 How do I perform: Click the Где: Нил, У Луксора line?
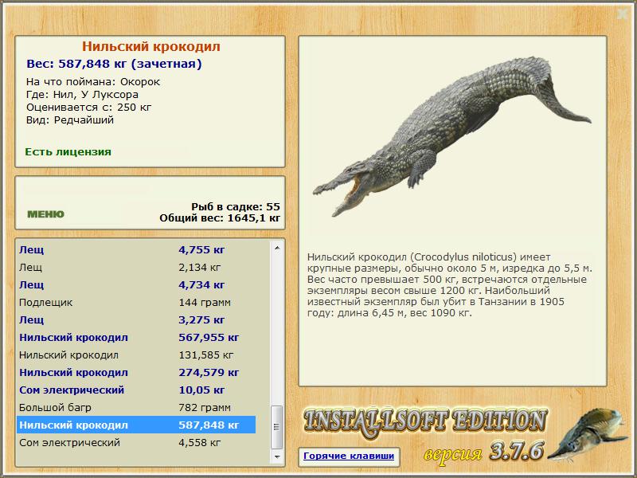point(82,95)
